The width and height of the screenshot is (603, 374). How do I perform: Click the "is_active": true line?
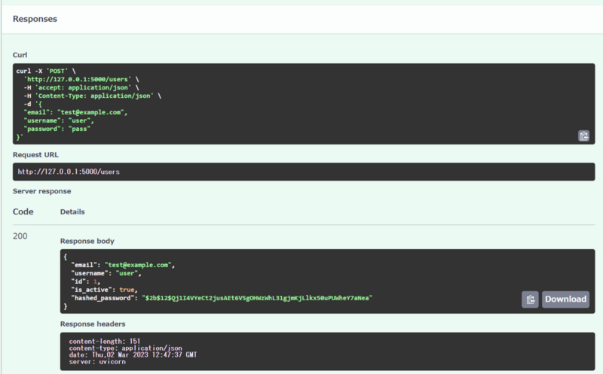tap(104, 290)
